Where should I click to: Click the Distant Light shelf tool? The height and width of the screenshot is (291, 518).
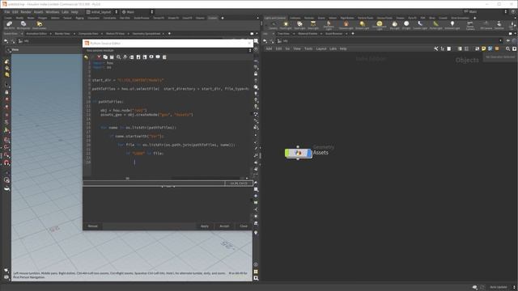[363, 25]
